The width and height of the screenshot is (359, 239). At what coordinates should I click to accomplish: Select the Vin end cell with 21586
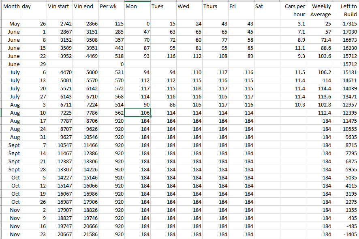point(85,234)
